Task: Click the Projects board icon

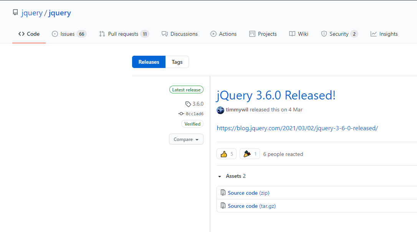Action: pos(252,34)
